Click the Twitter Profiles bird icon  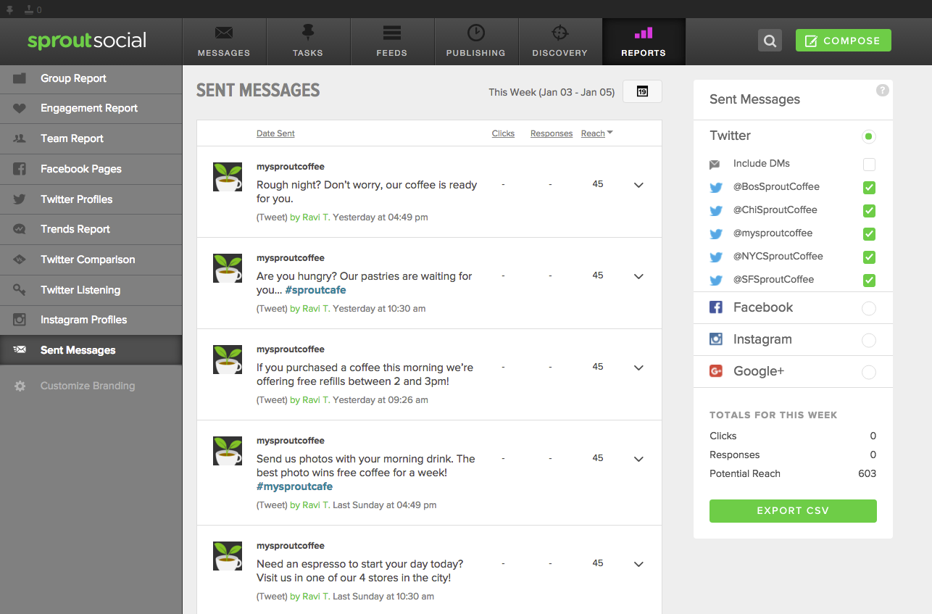coord(20,199)
